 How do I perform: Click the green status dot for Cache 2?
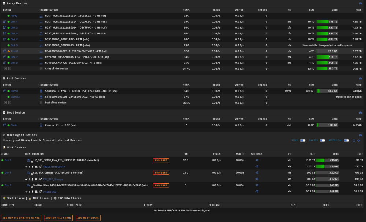coord(9,97)
